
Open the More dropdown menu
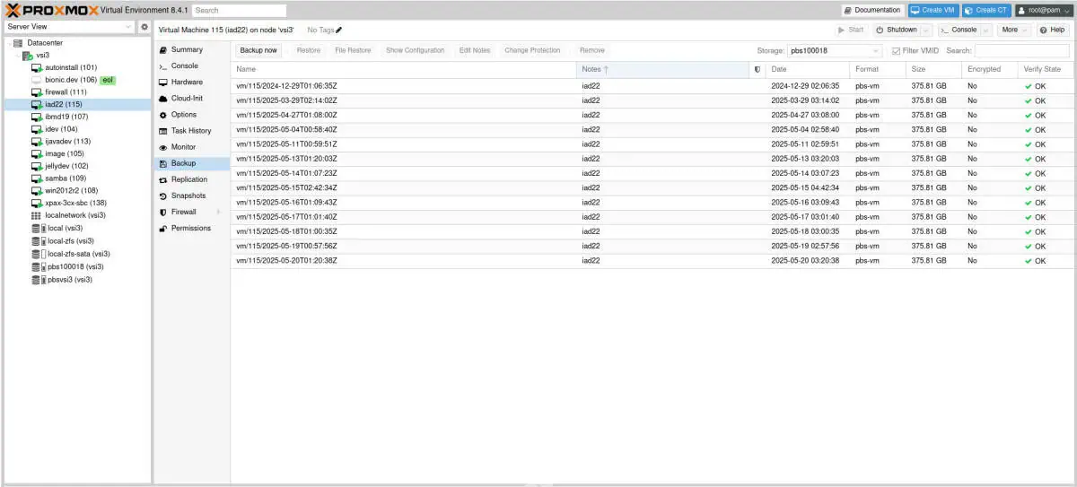(1014, 30)
